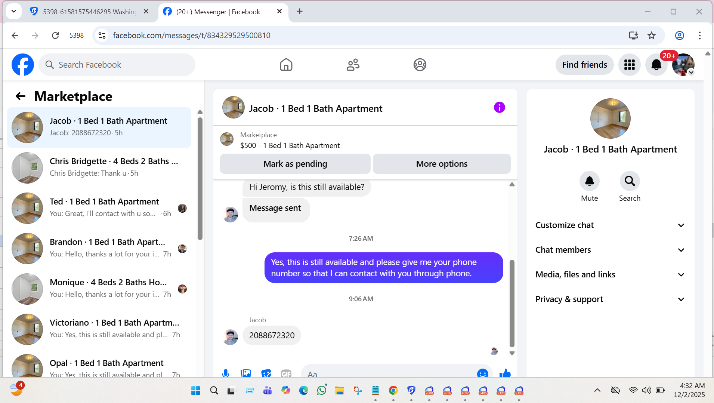
Task: Choose a sticker icon
Action: pos(266,373)
